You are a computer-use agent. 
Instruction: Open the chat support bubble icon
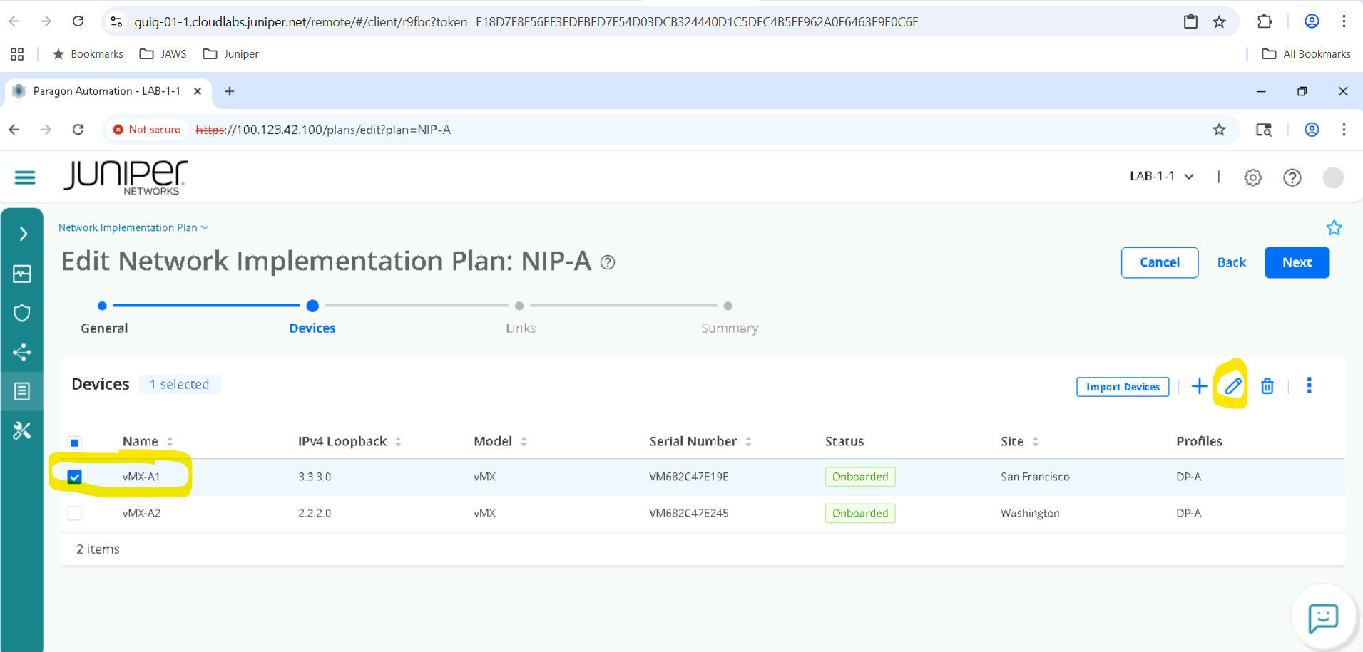pyautogui.click(x=1322, y=618)
